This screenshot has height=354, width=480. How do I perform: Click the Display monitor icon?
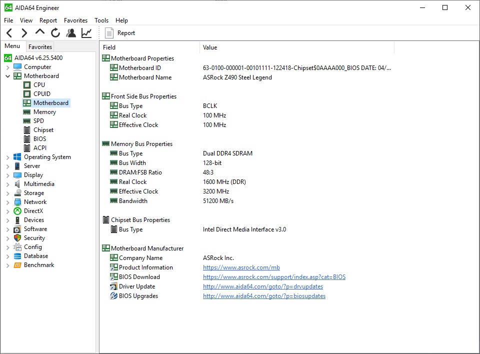17,175
